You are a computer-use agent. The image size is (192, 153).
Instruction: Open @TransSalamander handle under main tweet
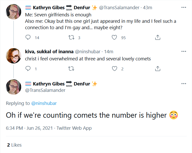coord(45,90)
